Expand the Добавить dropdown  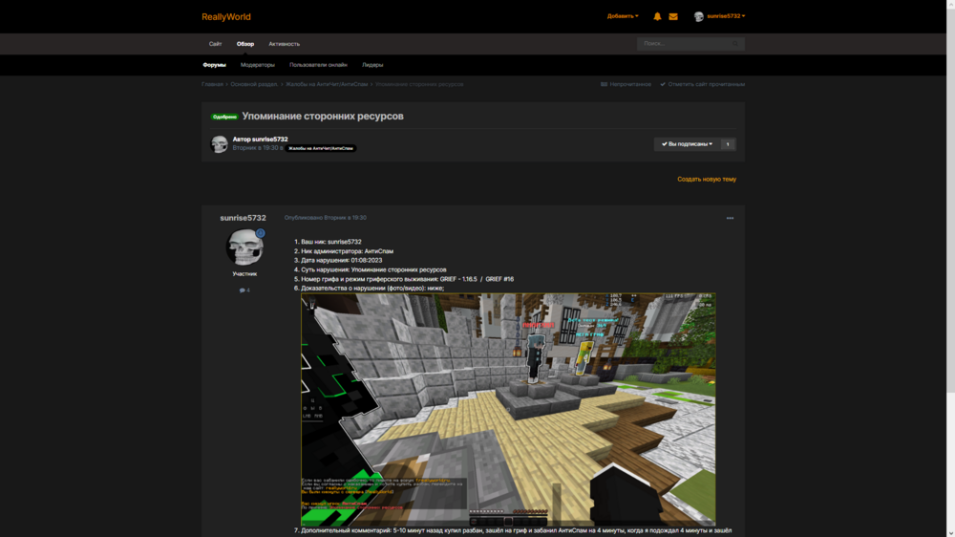623,16
